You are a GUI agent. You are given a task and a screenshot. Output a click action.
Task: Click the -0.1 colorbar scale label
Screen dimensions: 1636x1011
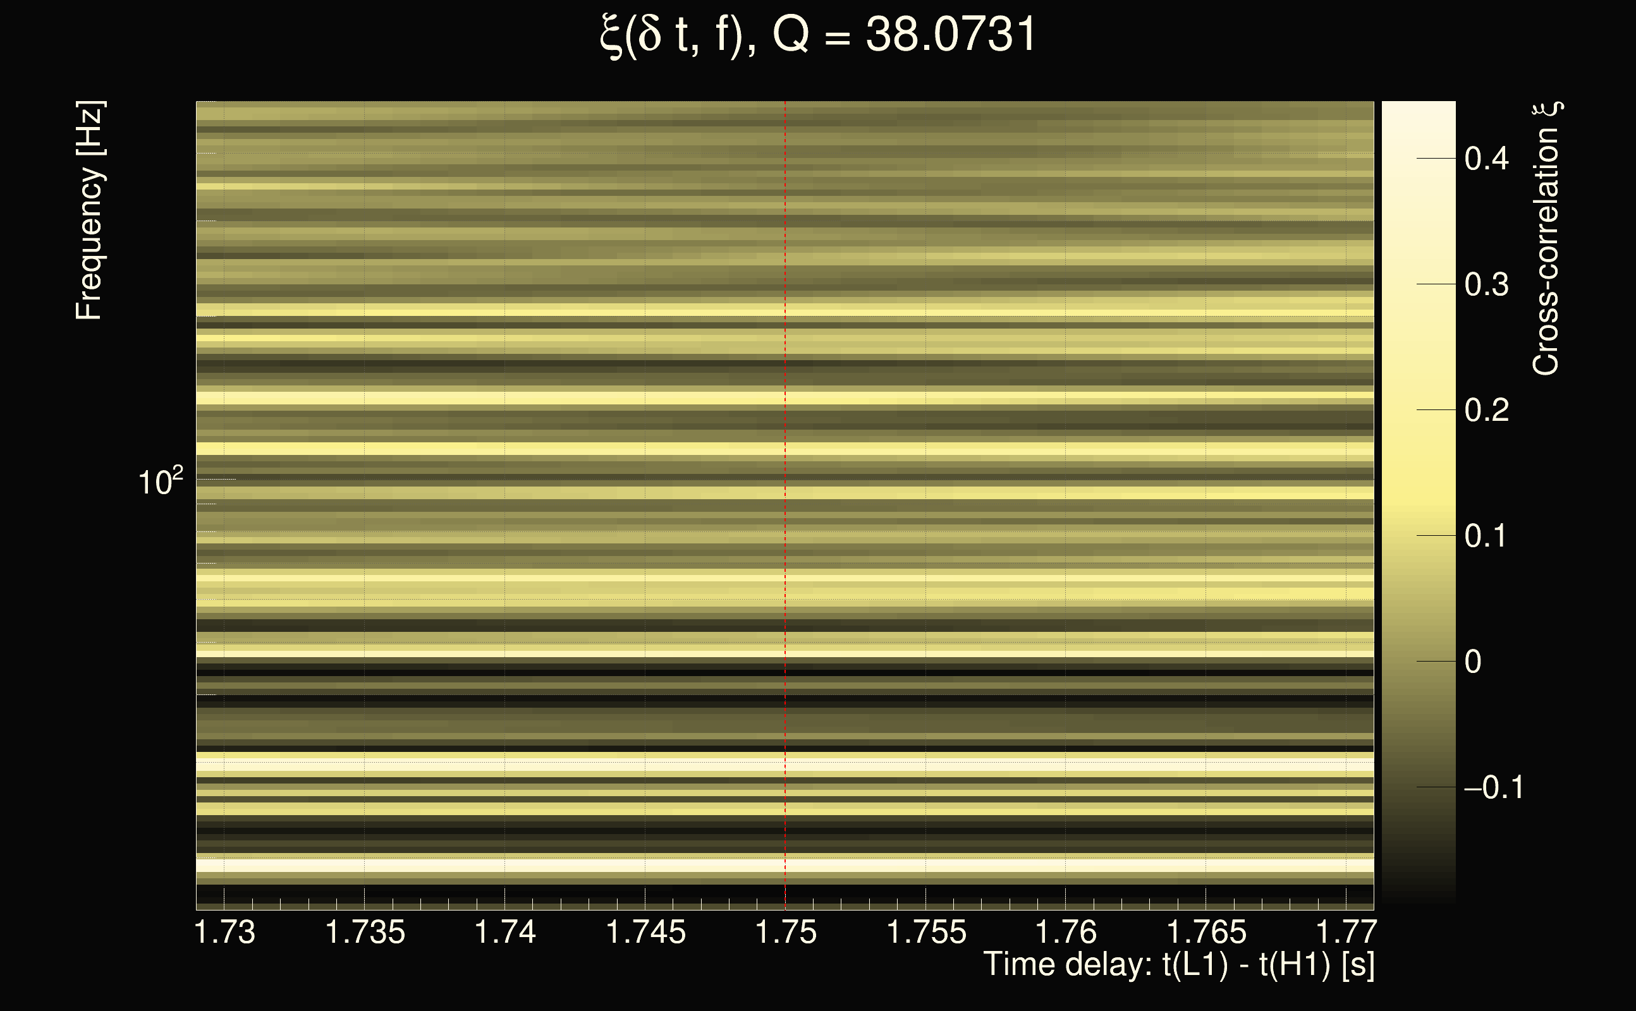[1493, 788]
